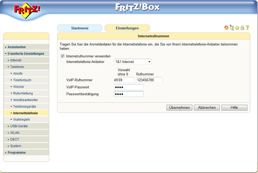Switch to the Startmenü tab

(x=80, y=28)
